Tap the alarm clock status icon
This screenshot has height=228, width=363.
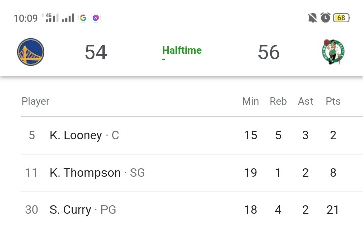[325, 18]
